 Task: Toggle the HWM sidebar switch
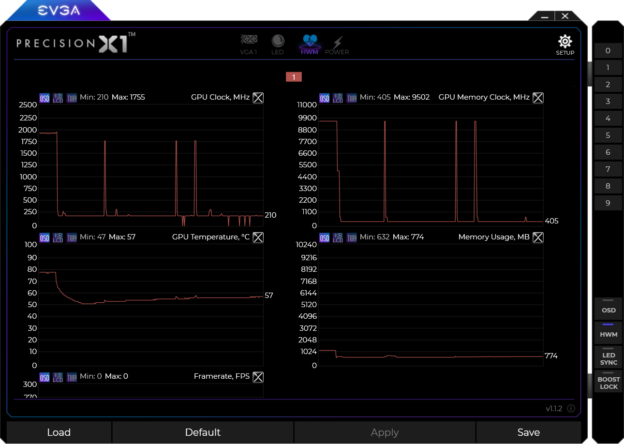click(609, 332)
